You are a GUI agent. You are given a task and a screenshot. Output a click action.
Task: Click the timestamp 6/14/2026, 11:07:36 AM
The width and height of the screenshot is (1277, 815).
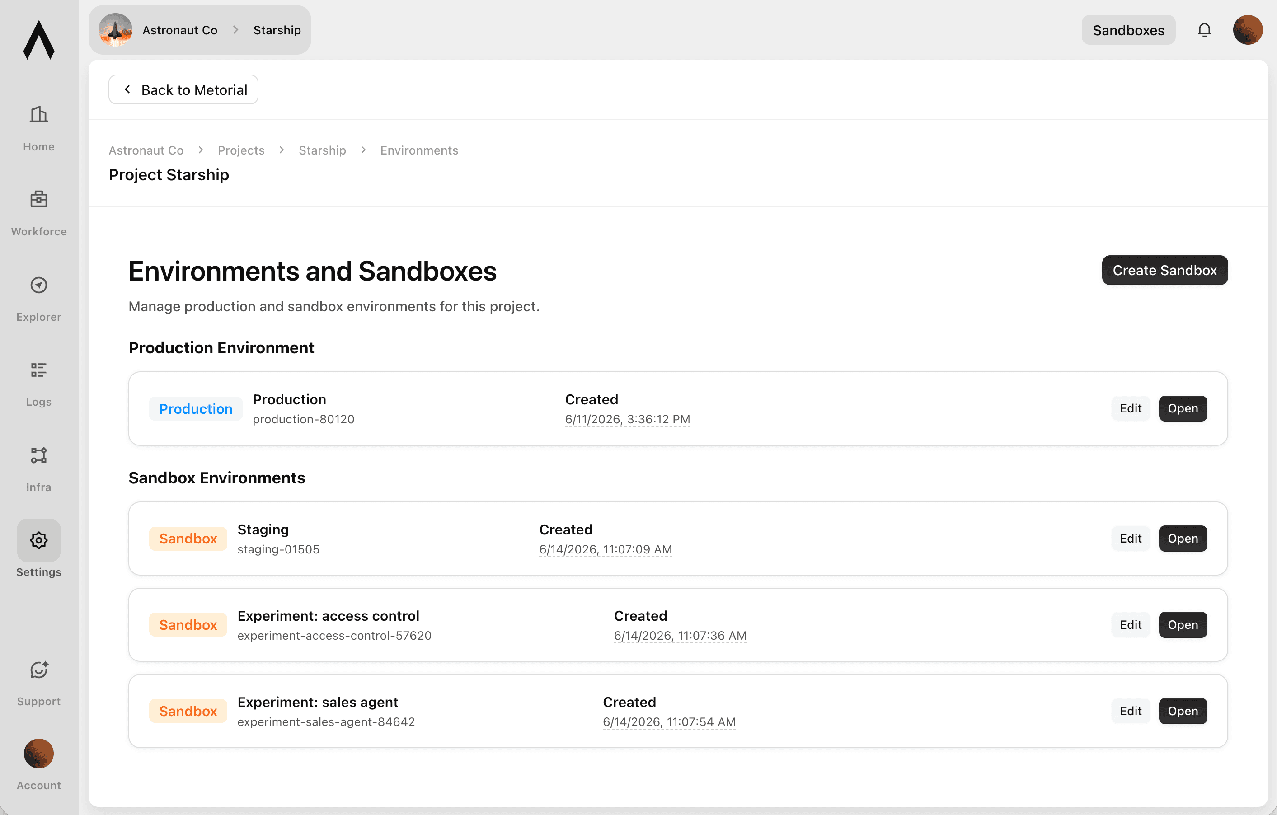click(x=680, y=635)
